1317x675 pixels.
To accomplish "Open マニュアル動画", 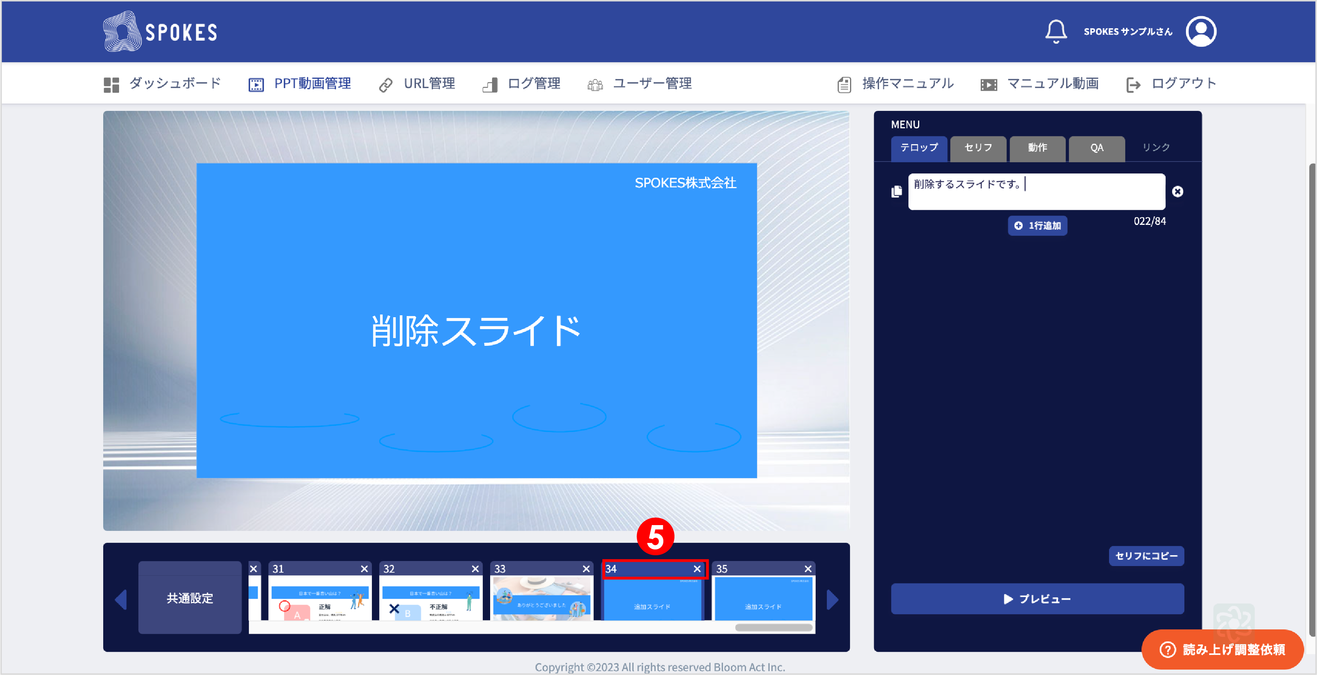I will tap(1040, 84).
